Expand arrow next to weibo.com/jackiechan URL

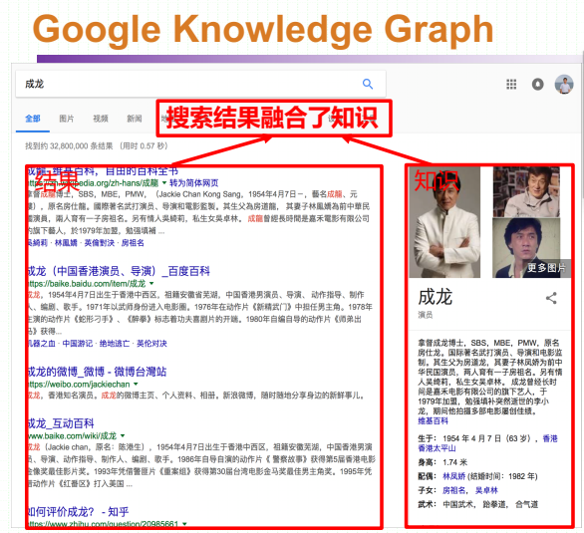click(x=136, y=385)
